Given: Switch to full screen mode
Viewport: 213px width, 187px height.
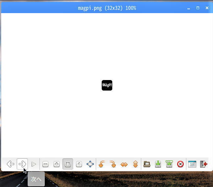Looking at the screenshot, I should click(90, 164).
